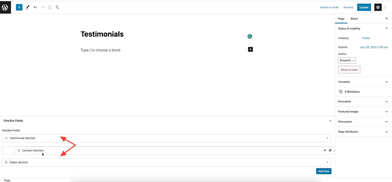Select the Edit (pencil) tool in toolbar

pos(28,7)
